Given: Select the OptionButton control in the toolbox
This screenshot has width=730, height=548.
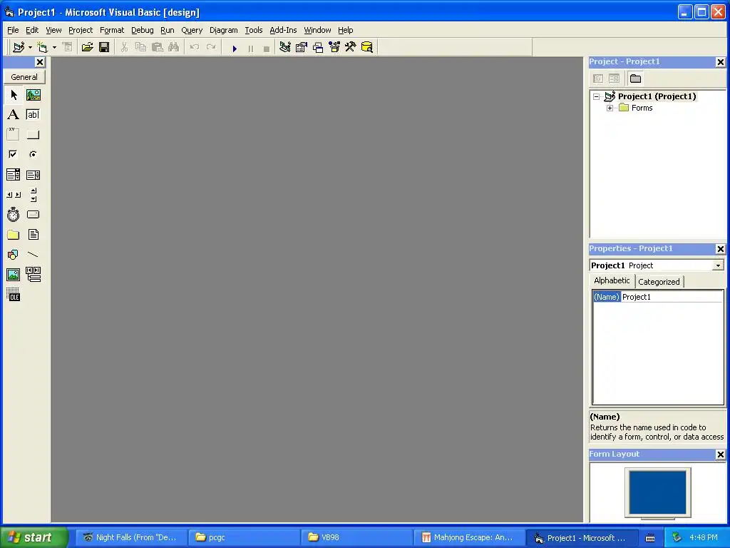Looking at the screenshot, I should point(33,154).
